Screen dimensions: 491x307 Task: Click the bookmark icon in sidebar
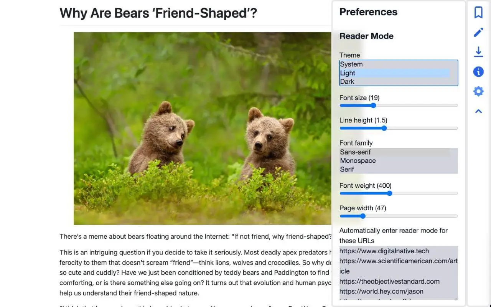coord(478,12)
